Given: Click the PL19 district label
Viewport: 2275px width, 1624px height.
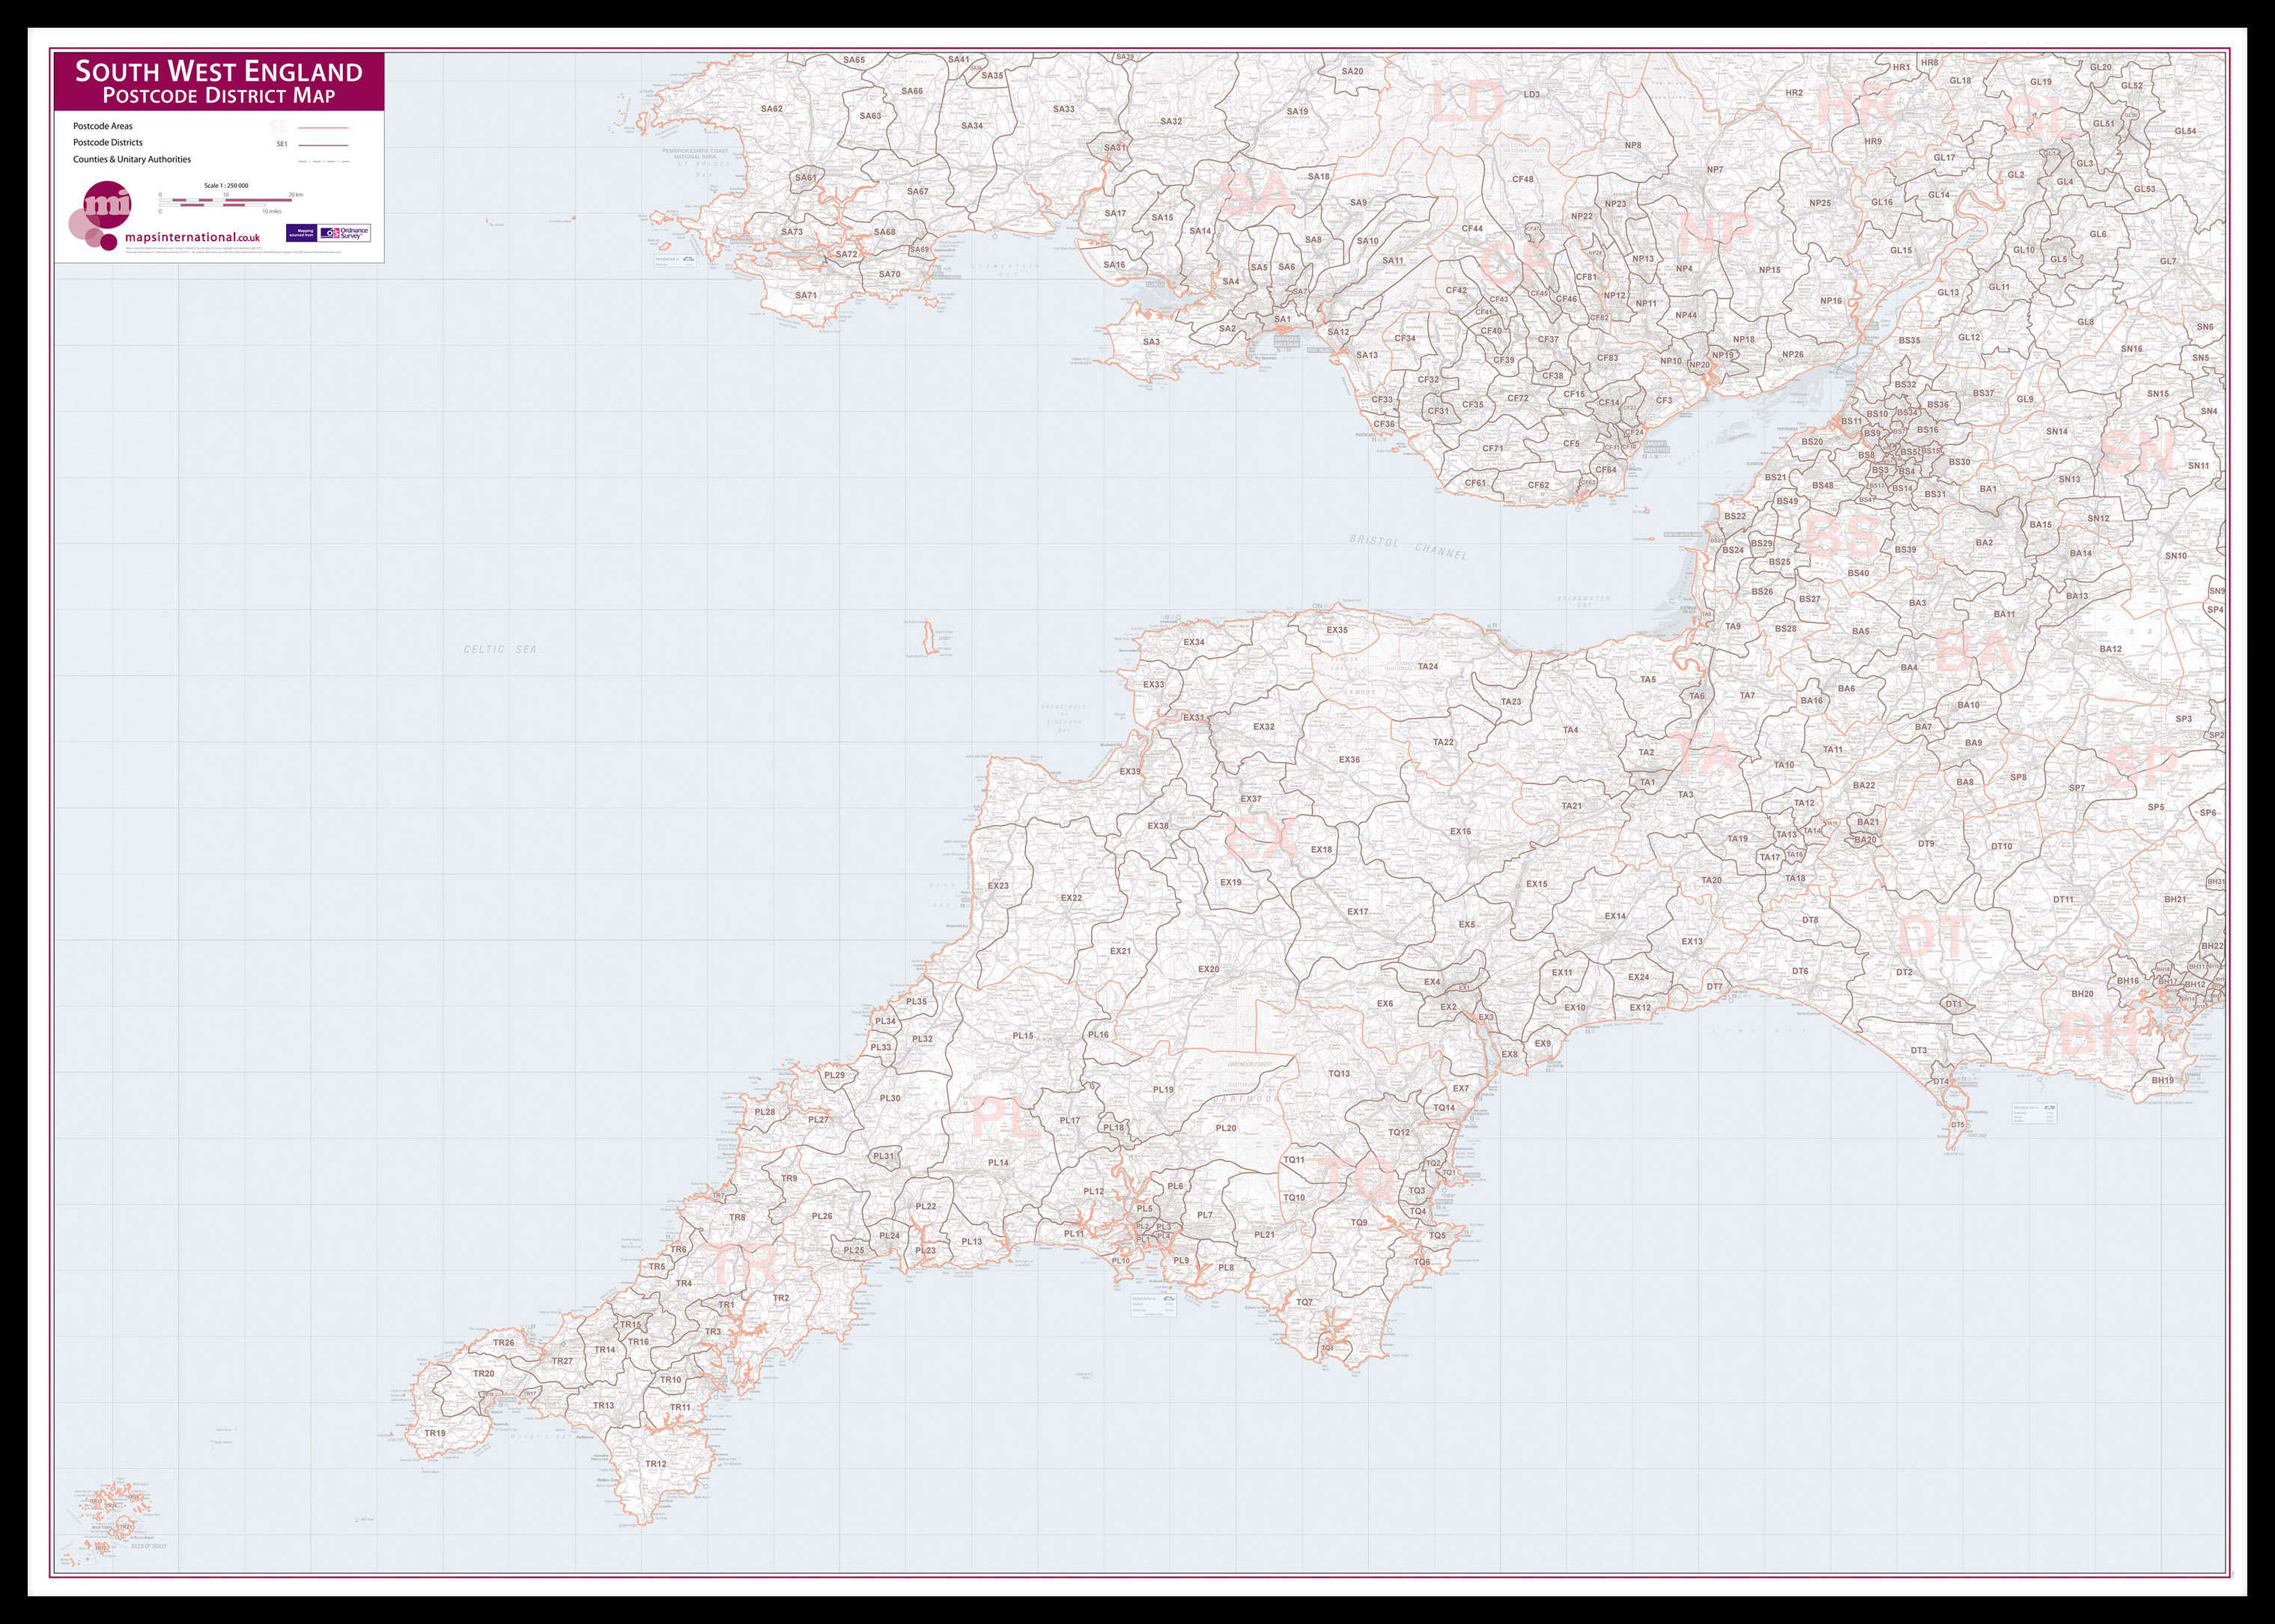Looking at the screenshot, I should tap(1163, 1089).
